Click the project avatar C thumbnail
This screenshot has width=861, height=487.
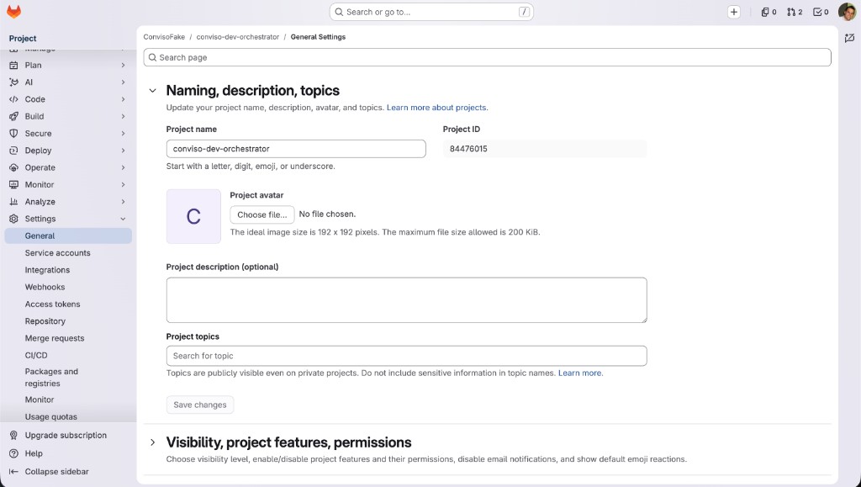click(194, 216)
